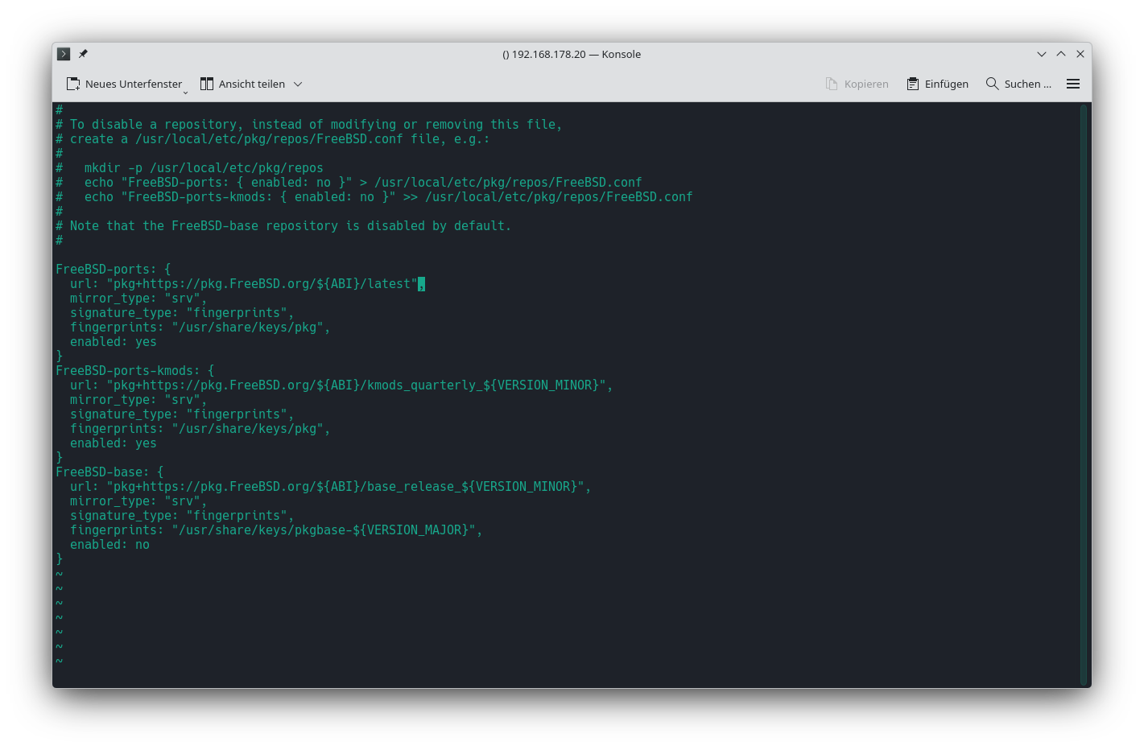This screenshot has height=750, width=1144.
Task: Click the Kopieren copy button
Action: 857,84
